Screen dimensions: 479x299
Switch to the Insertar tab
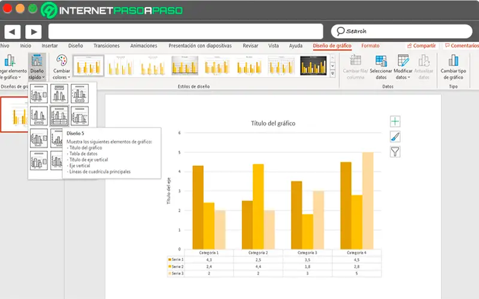pos(50,45)
